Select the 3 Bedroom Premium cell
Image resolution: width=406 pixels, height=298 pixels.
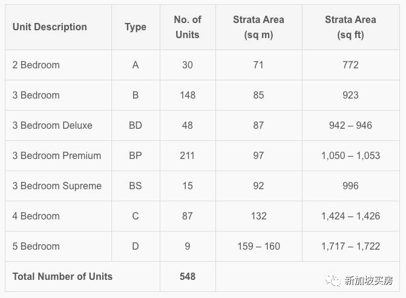point(57,155)
